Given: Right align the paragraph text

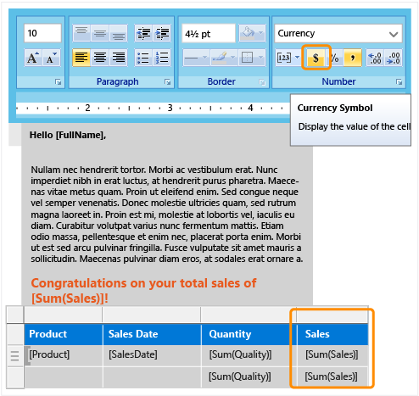Looking at the screenshot, I should 119,58.
